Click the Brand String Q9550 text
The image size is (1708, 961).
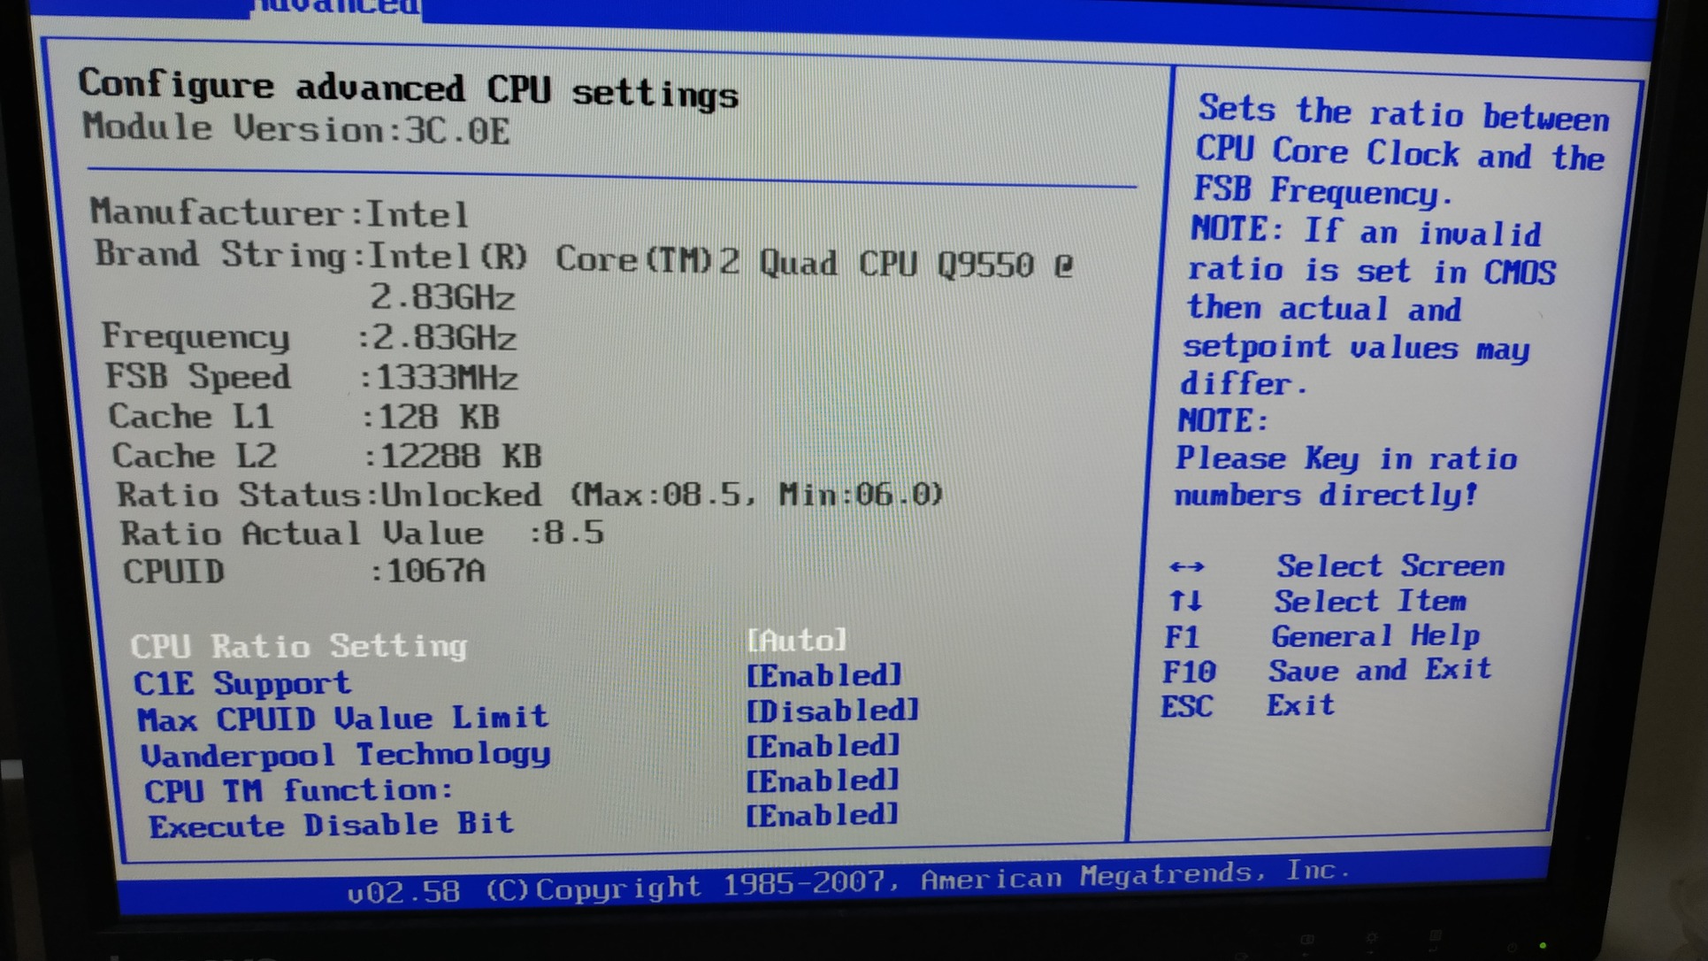(x=984, y=264)
